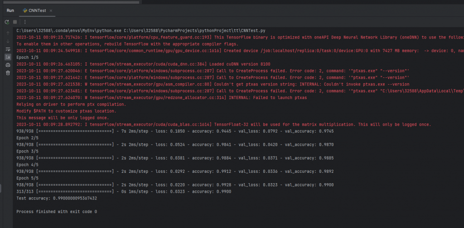Image resolution: width=464 pixels, height=228 pixels.
Task: Click the Test accuracy output line
Action: point(57,199)
